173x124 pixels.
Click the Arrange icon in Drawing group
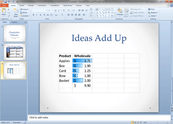pos(120,11)
